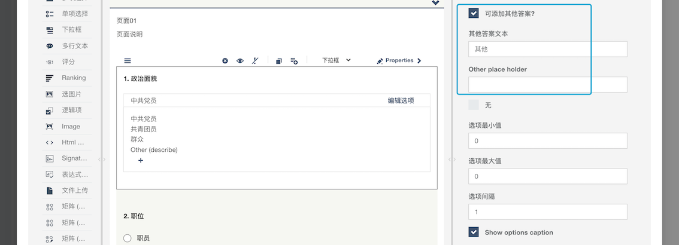Image resolution: width=679 pixels, height=245 pixels.
Task: Click the add-to-toolbox icon in the question toolbar
Action: tap(294, 61)
